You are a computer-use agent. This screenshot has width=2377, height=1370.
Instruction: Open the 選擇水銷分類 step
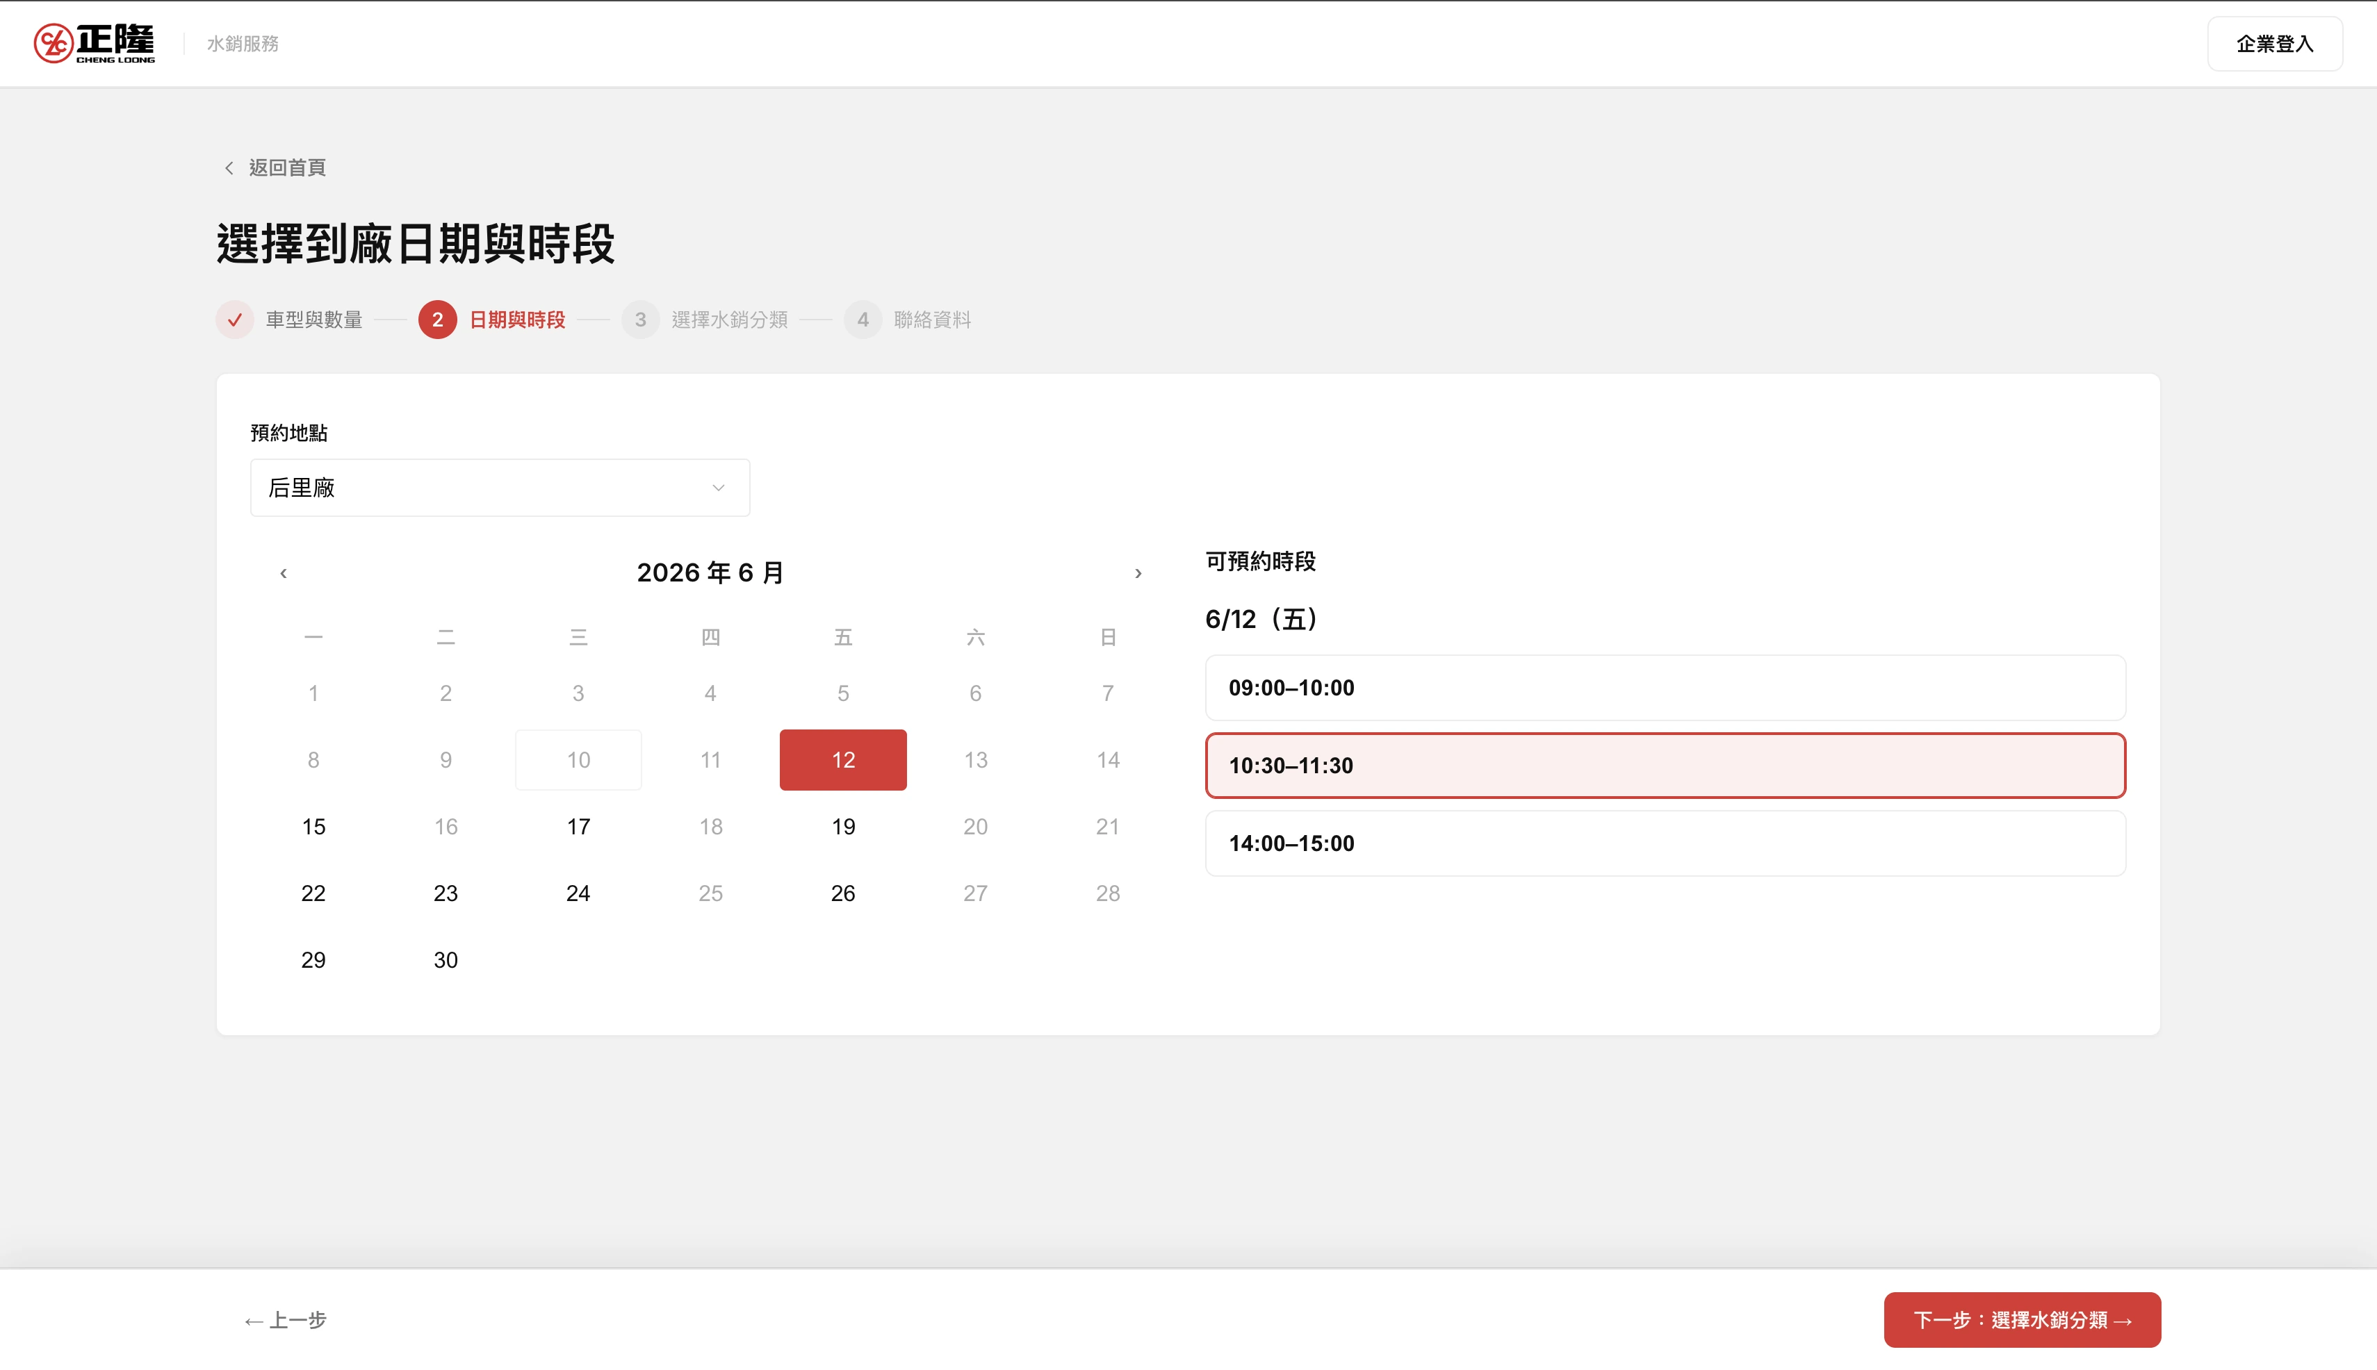pyautogui.click(x=730, y=320)
